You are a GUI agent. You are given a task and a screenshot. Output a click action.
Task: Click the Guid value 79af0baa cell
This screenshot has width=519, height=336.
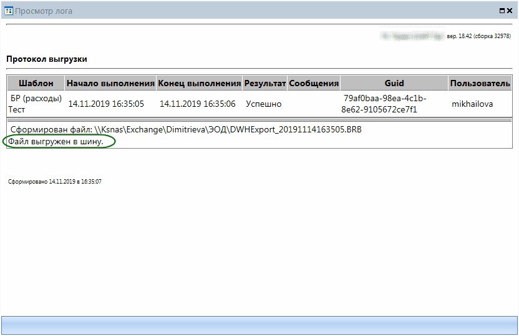pos(385,104)
